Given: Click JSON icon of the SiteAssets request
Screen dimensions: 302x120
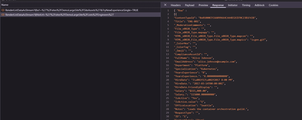Looking at the screenshot, I should pyautogui.click(x=3, y=10).
